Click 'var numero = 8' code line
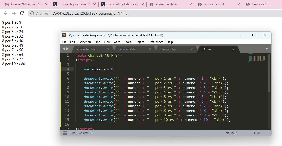282x146 pixels. coord(98,69)
